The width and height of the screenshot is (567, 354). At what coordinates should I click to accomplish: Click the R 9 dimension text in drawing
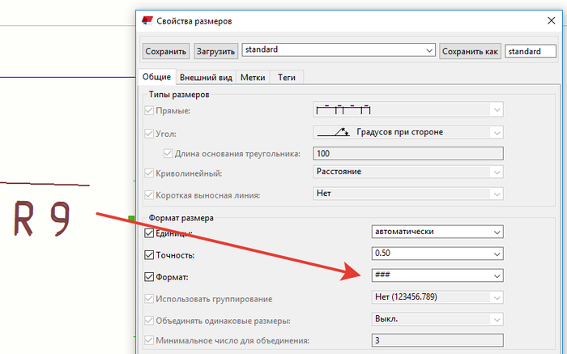point(42,219)
